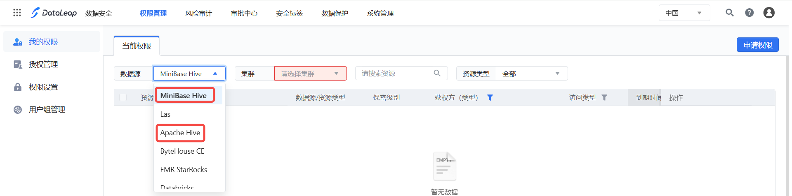Open the user account avatar
The width and height of the screenshot is (792, 196).
[x=769, y=13]
